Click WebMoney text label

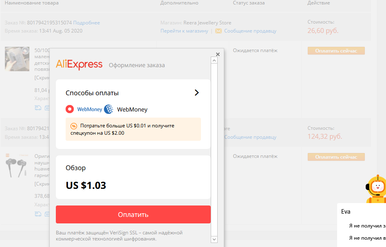coord(132,109)
